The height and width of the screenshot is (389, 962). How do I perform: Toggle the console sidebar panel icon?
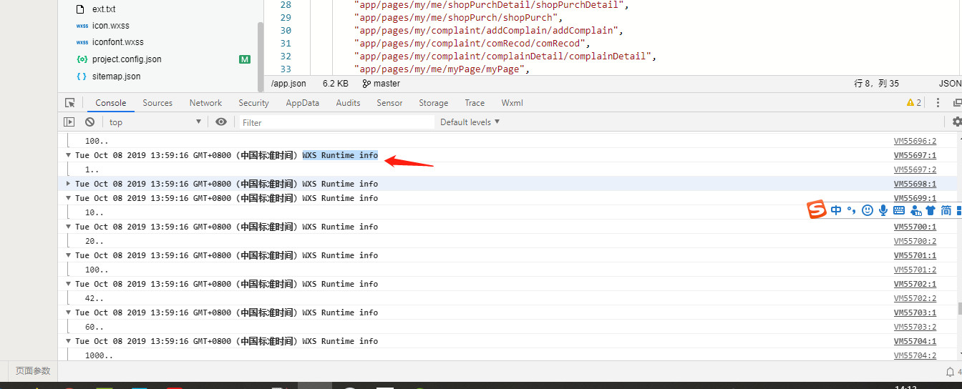point(69,122)
